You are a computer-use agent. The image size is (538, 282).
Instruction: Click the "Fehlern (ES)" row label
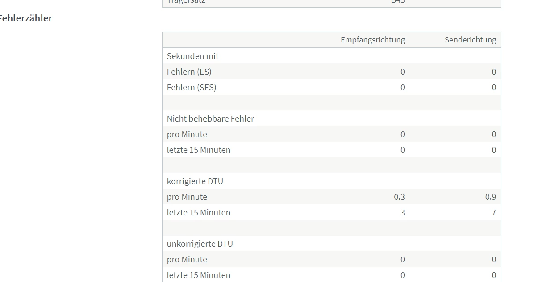click(x=189, y=72)
